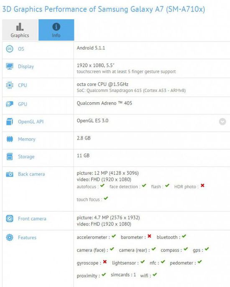Screen dimensions: 230x287
Task: Click the Back camera icon
Action: point(10,174)
